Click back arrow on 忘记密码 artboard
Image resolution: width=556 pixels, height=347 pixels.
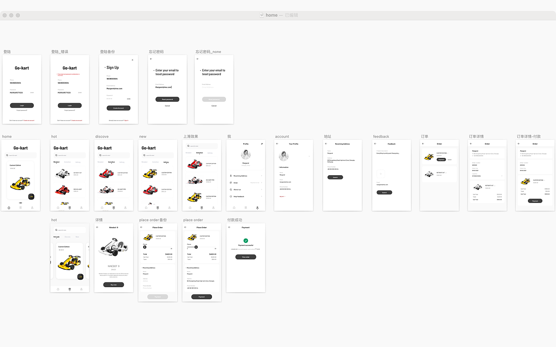click(151, 59)
